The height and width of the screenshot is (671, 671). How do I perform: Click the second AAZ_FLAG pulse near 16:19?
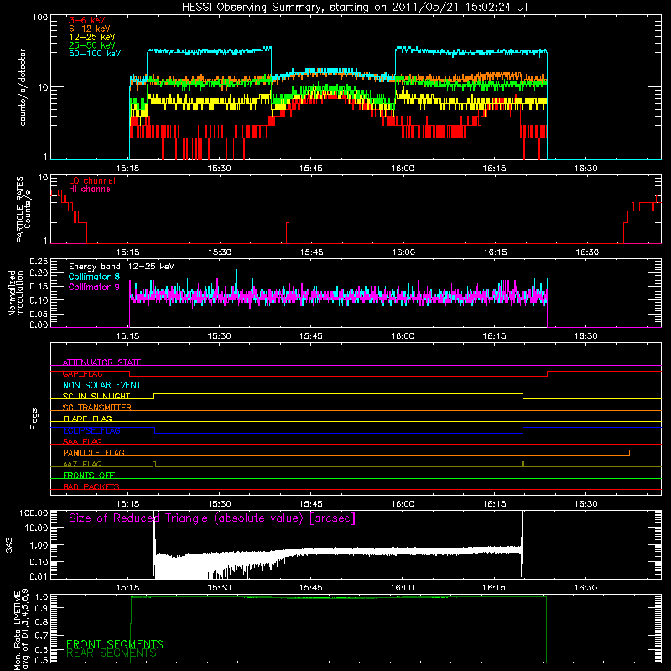(523, 465)
